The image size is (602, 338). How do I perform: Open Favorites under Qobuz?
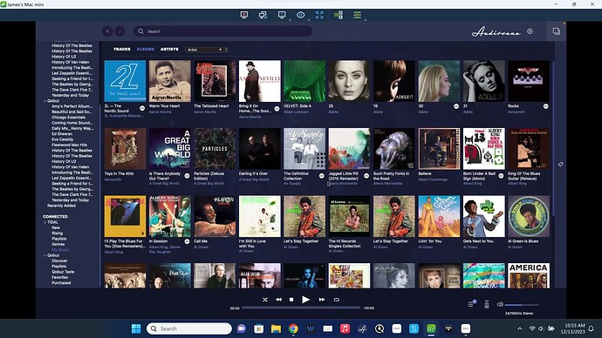pyautogui.click(x=60, y=277)
